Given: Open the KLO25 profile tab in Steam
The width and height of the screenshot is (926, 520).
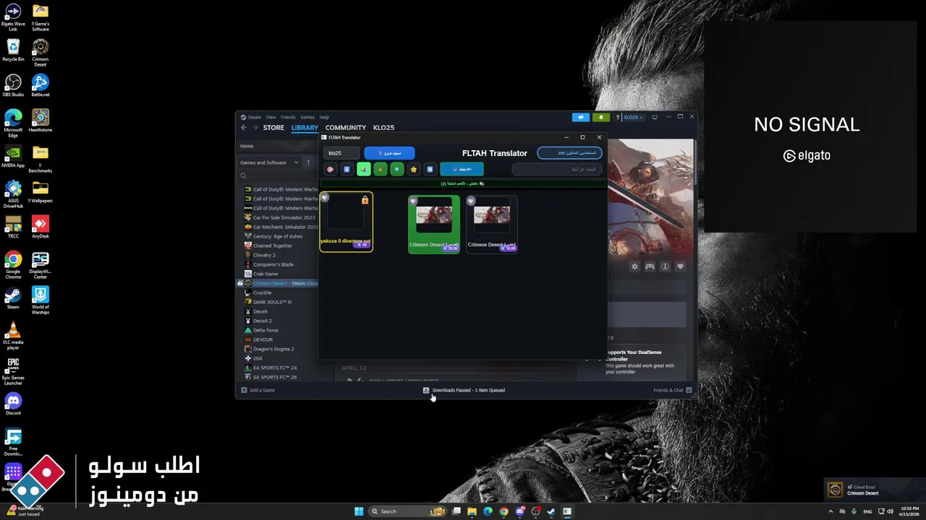Looking at the screenshot, I should (x=383, y=128).
